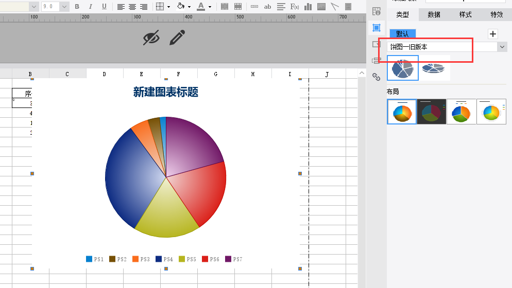Image resolution: width=512 pixels, height=288 pixels.
Task: Click the PS2 legend label
Action: (122, 259)
